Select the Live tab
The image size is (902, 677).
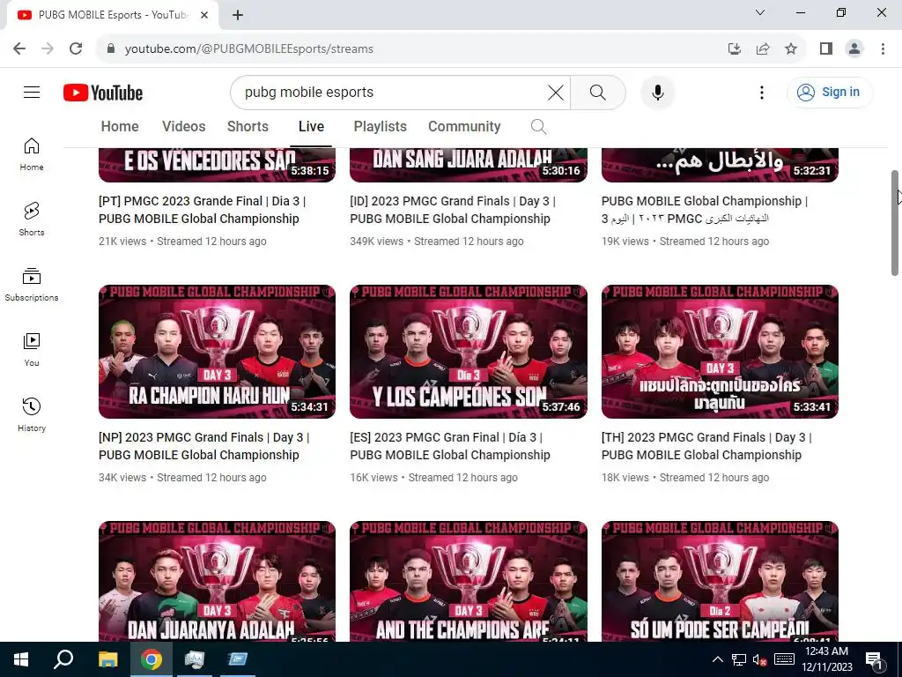point(311,127)
